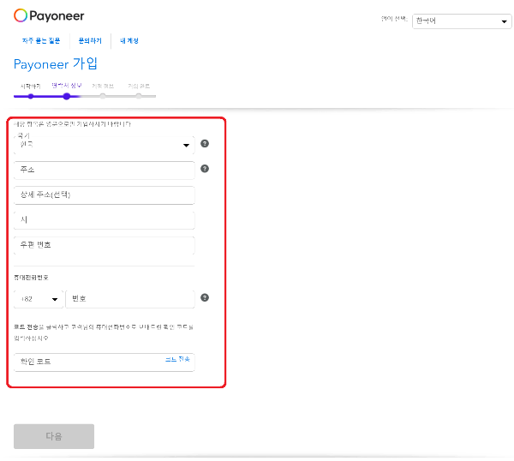The height and width of the screenshot is (461, 514).
Task: Focus the 번호 phone number field
Action: [x=130, y=299]
